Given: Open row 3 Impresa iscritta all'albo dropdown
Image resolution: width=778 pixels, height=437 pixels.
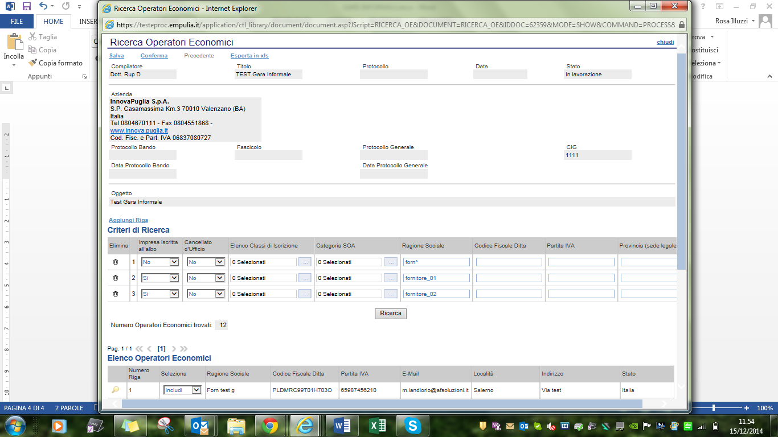Looking at the screenshot, I should 161,294.
